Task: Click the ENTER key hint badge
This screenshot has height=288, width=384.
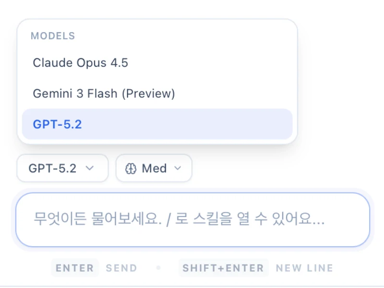Action: [x=74, y=268]
